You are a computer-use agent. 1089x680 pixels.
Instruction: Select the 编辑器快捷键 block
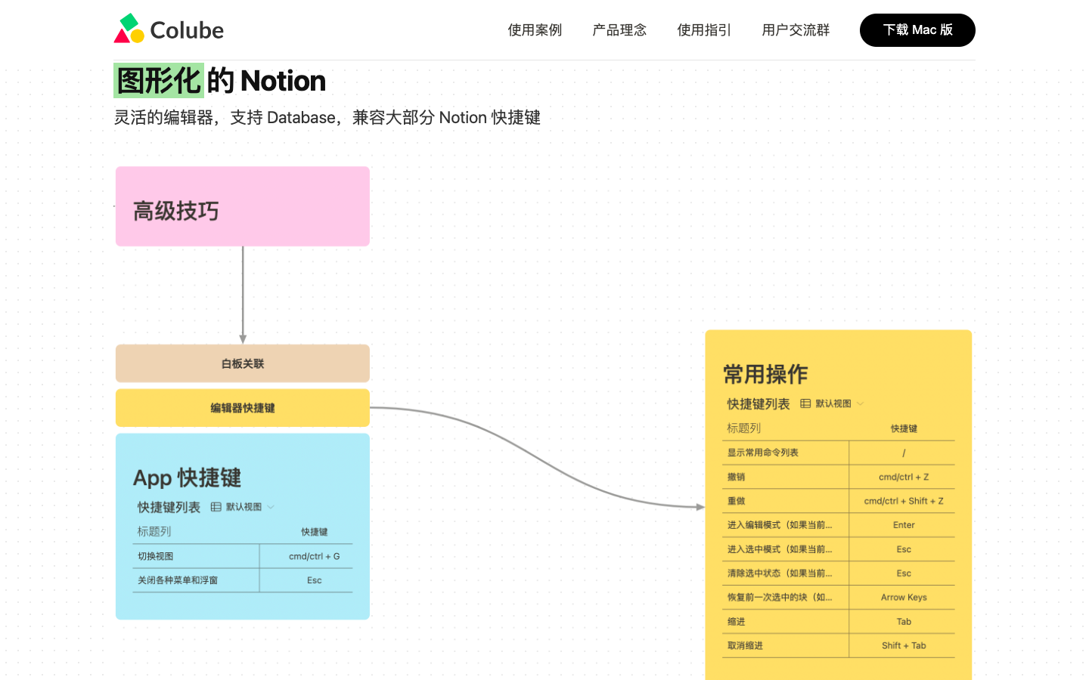click(x=243, y=408)
